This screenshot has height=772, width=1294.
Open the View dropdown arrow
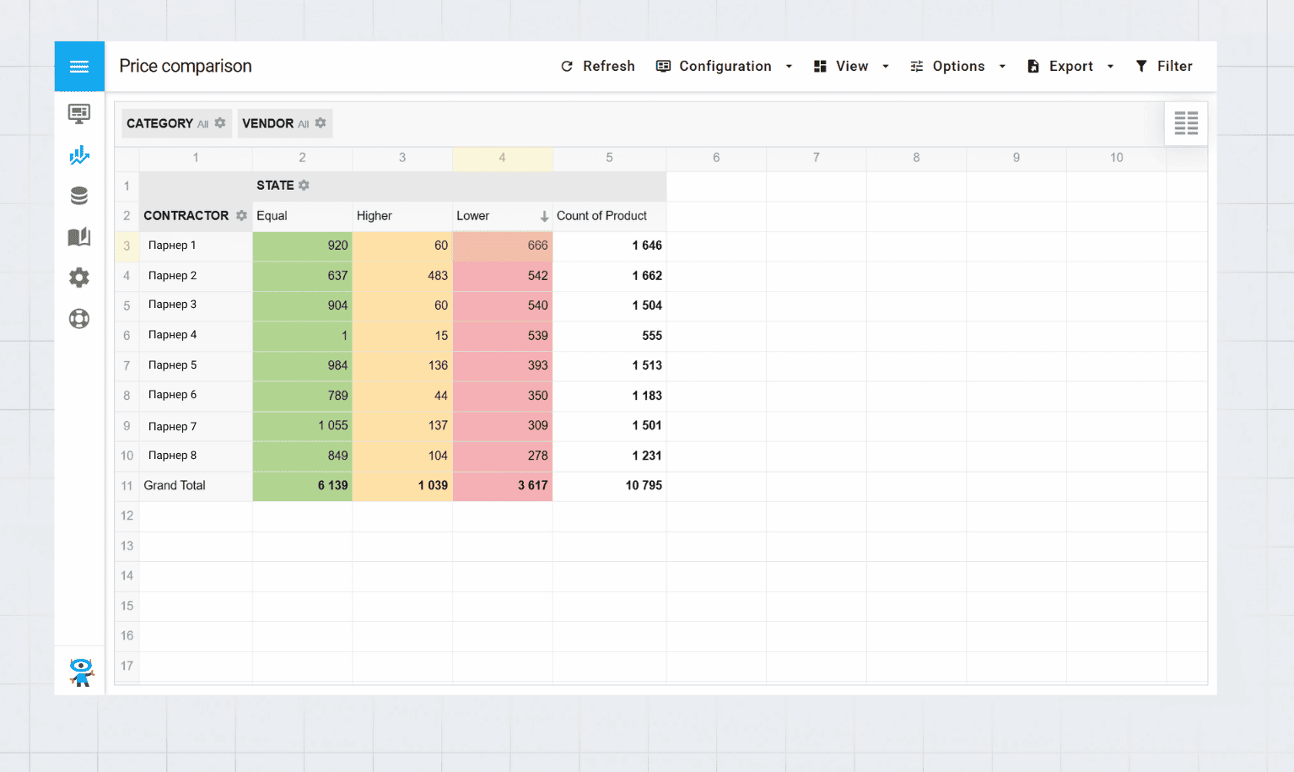click(x=886, y=66)
